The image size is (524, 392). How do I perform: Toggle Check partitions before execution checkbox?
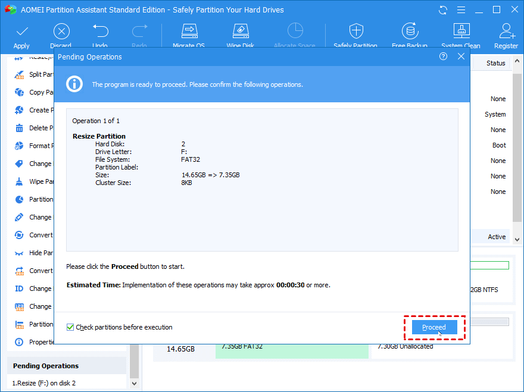click(71, 327)
